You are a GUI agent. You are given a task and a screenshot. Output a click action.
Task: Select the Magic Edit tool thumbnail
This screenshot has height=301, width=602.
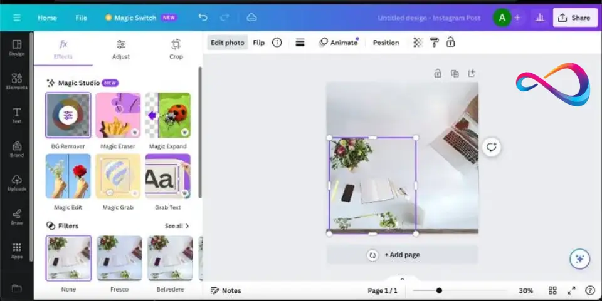tap(68, 176)
